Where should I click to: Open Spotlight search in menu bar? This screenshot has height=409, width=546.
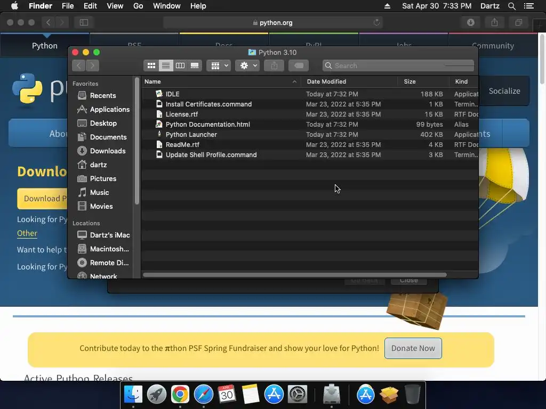pos(511,6)
